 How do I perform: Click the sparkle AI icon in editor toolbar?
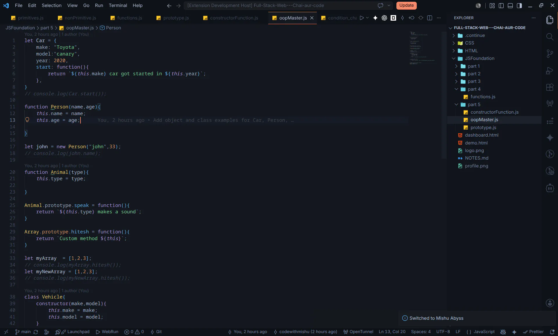[375, 18]
